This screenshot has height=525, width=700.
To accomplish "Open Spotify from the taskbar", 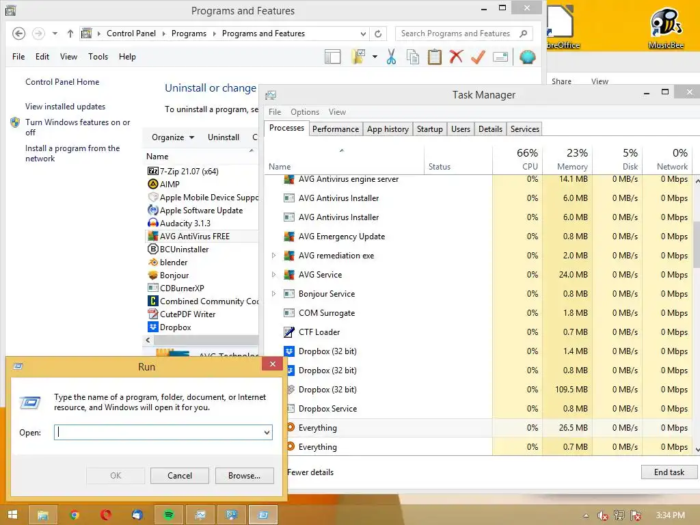I will 169,515.
